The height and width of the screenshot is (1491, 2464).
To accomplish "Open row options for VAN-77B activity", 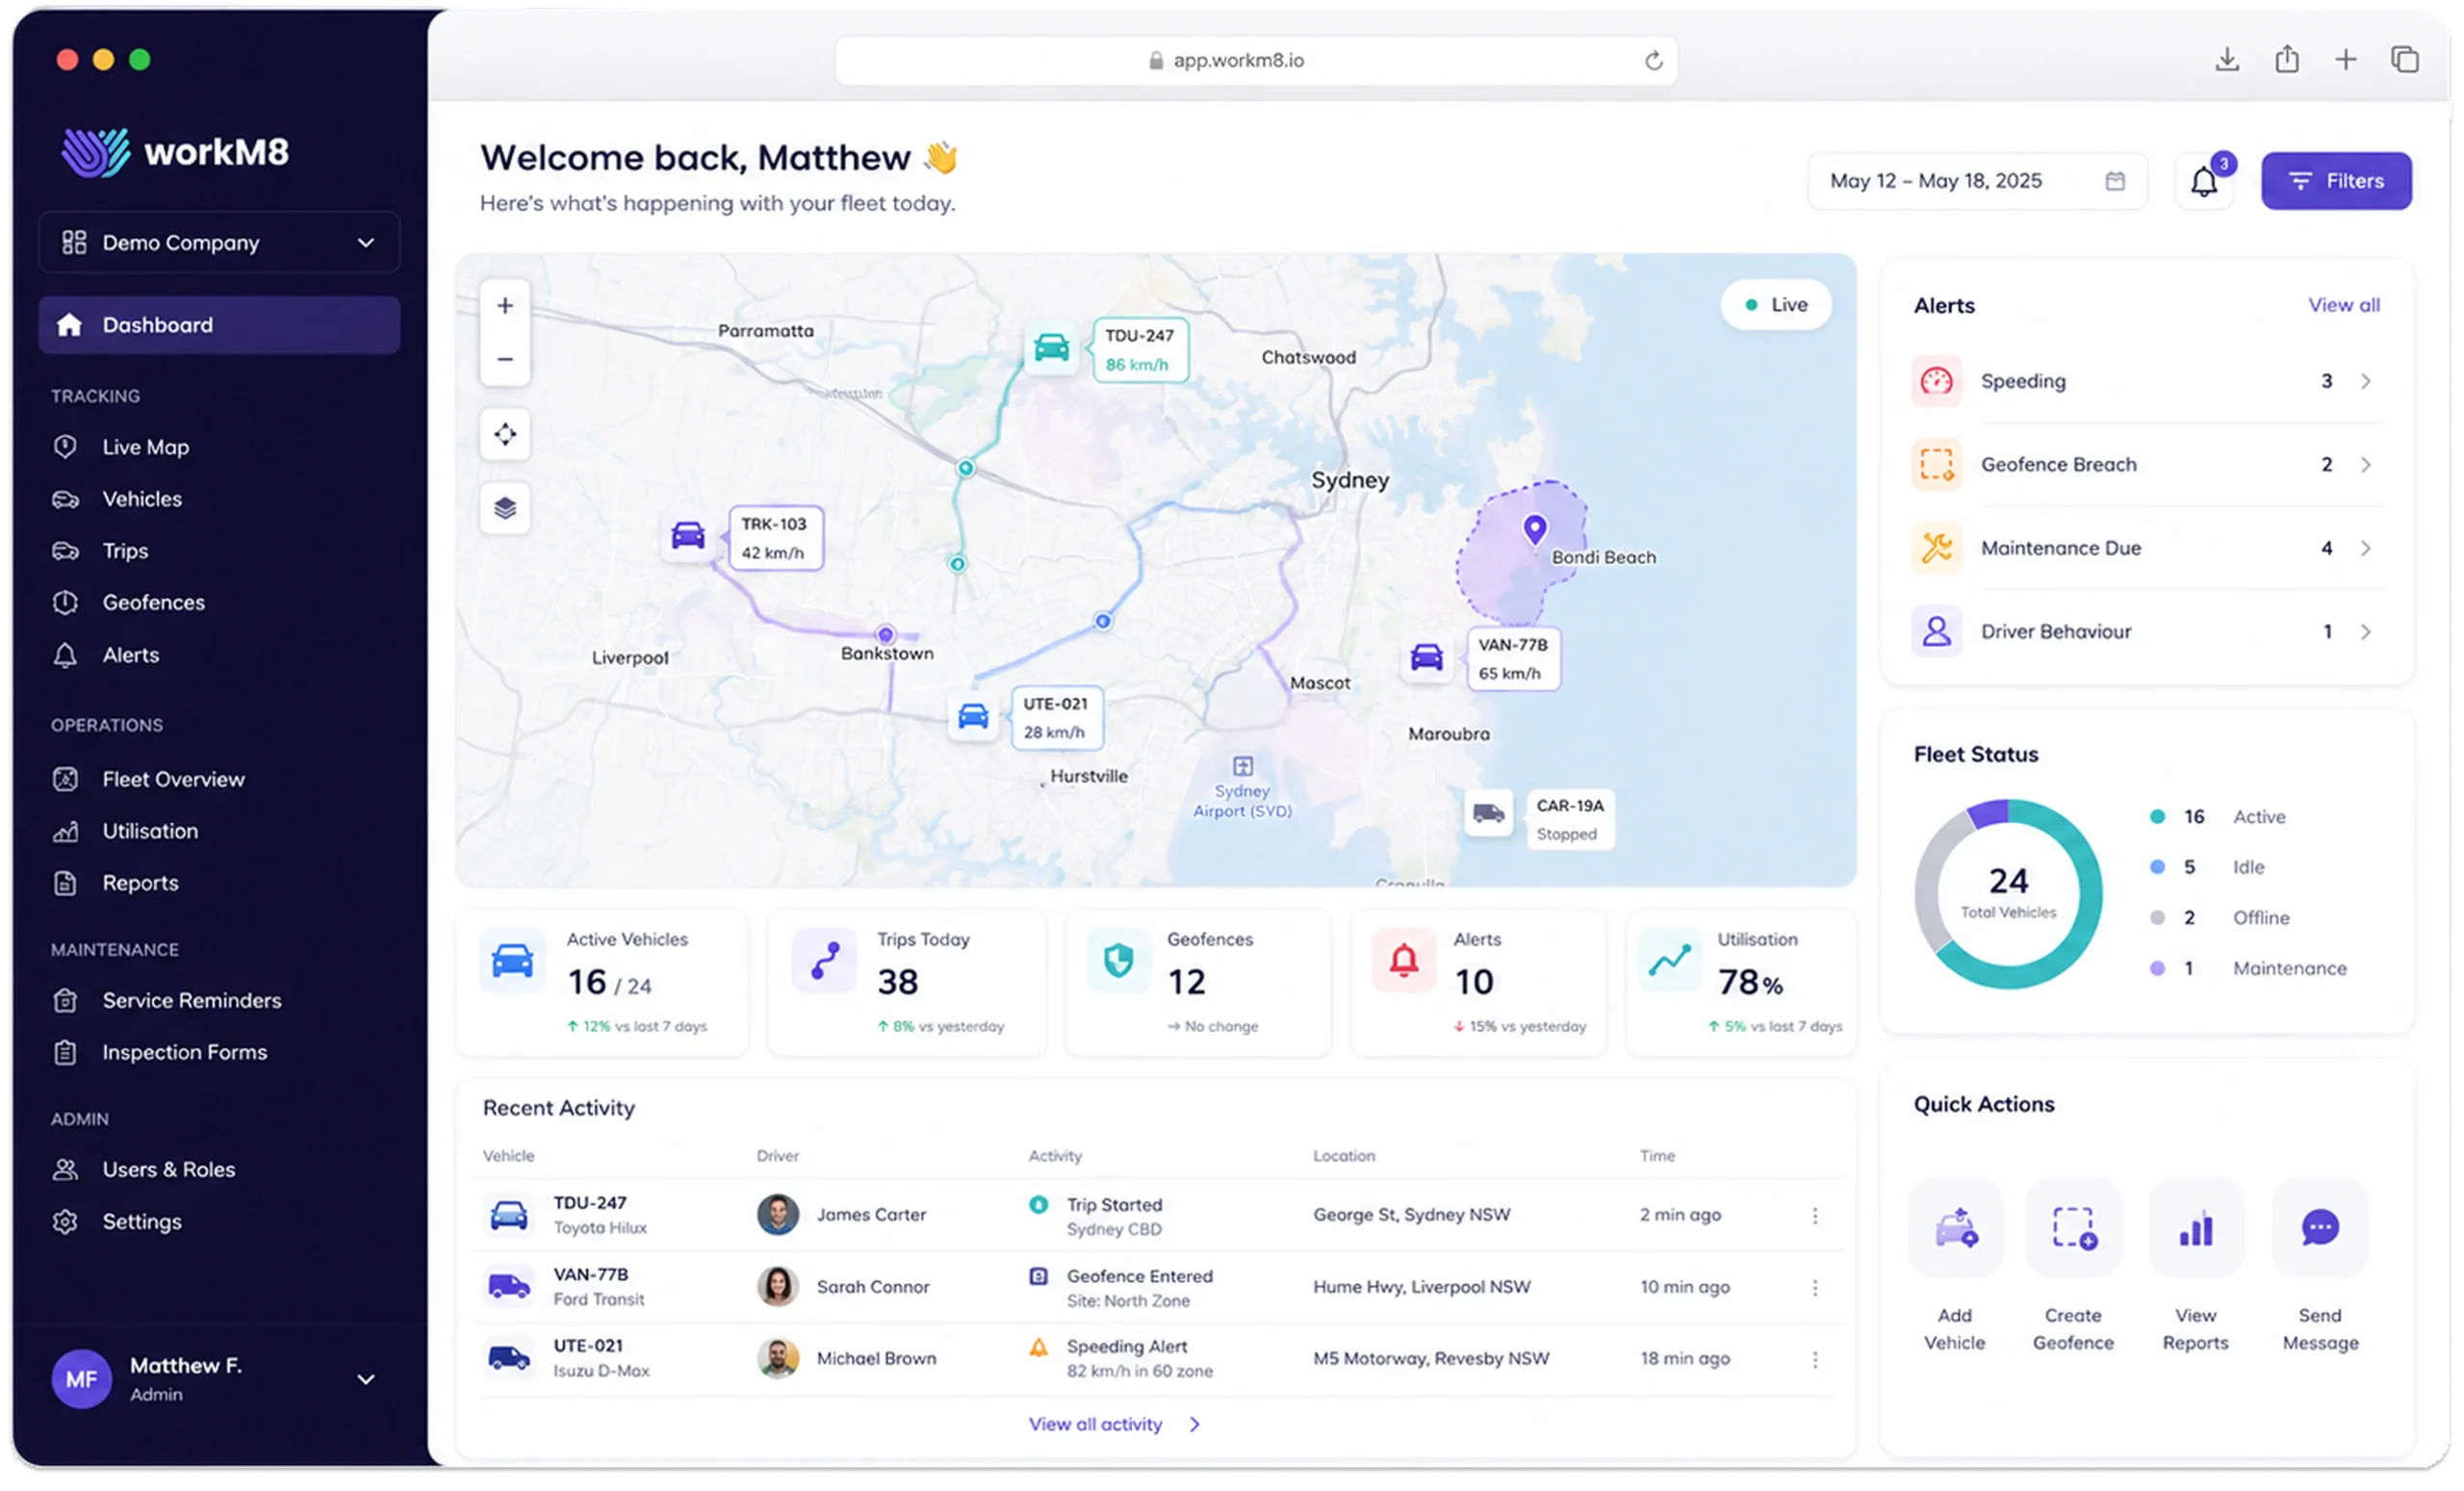I will point(1815,1287).
